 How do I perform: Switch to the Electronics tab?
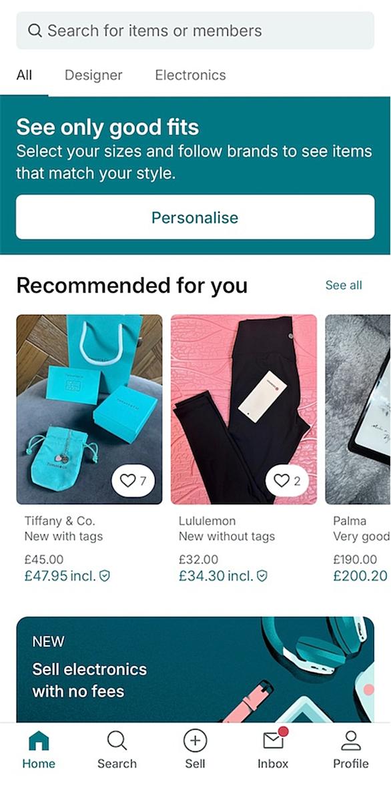(x=190, y=75)
